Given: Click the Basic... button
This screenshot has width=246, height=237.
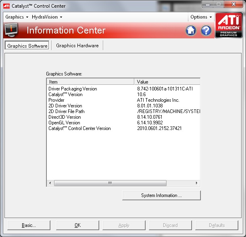Looking at the screenshot, I should [x=29, y=225].
